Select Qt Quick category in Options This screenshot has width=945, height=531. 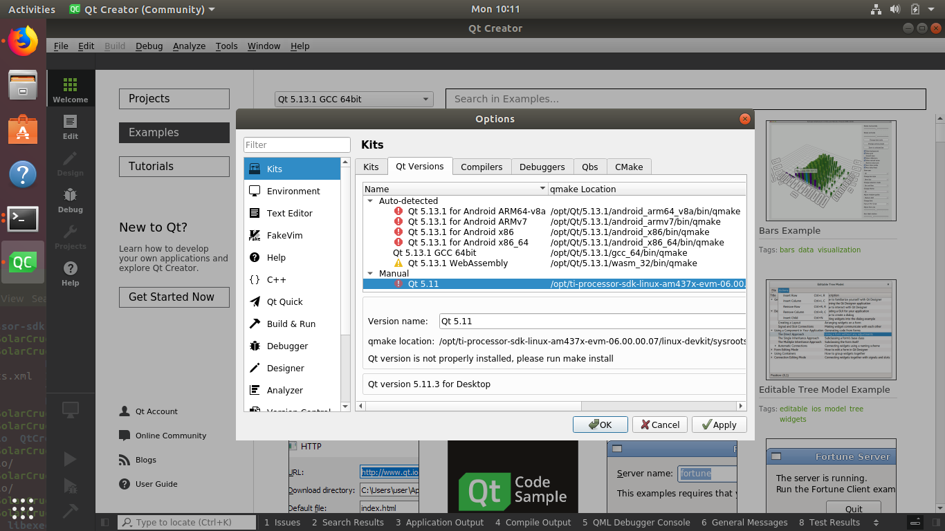point(292,301)
